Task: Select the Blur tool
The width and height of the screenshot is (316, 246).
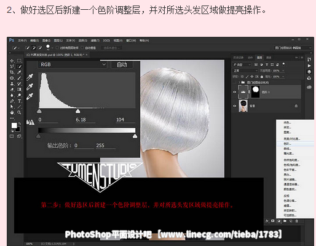Action: 12,95
